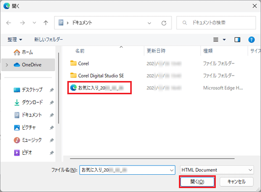Viewport: 261px width, 192px height.
Task: Create a 新しいフォルダー
Action: click(49, 40)
